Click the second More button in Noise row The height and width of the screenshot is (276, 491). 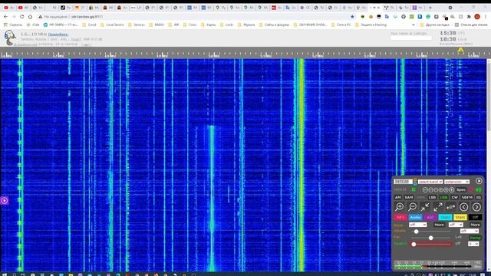click(x=475, y=225)
